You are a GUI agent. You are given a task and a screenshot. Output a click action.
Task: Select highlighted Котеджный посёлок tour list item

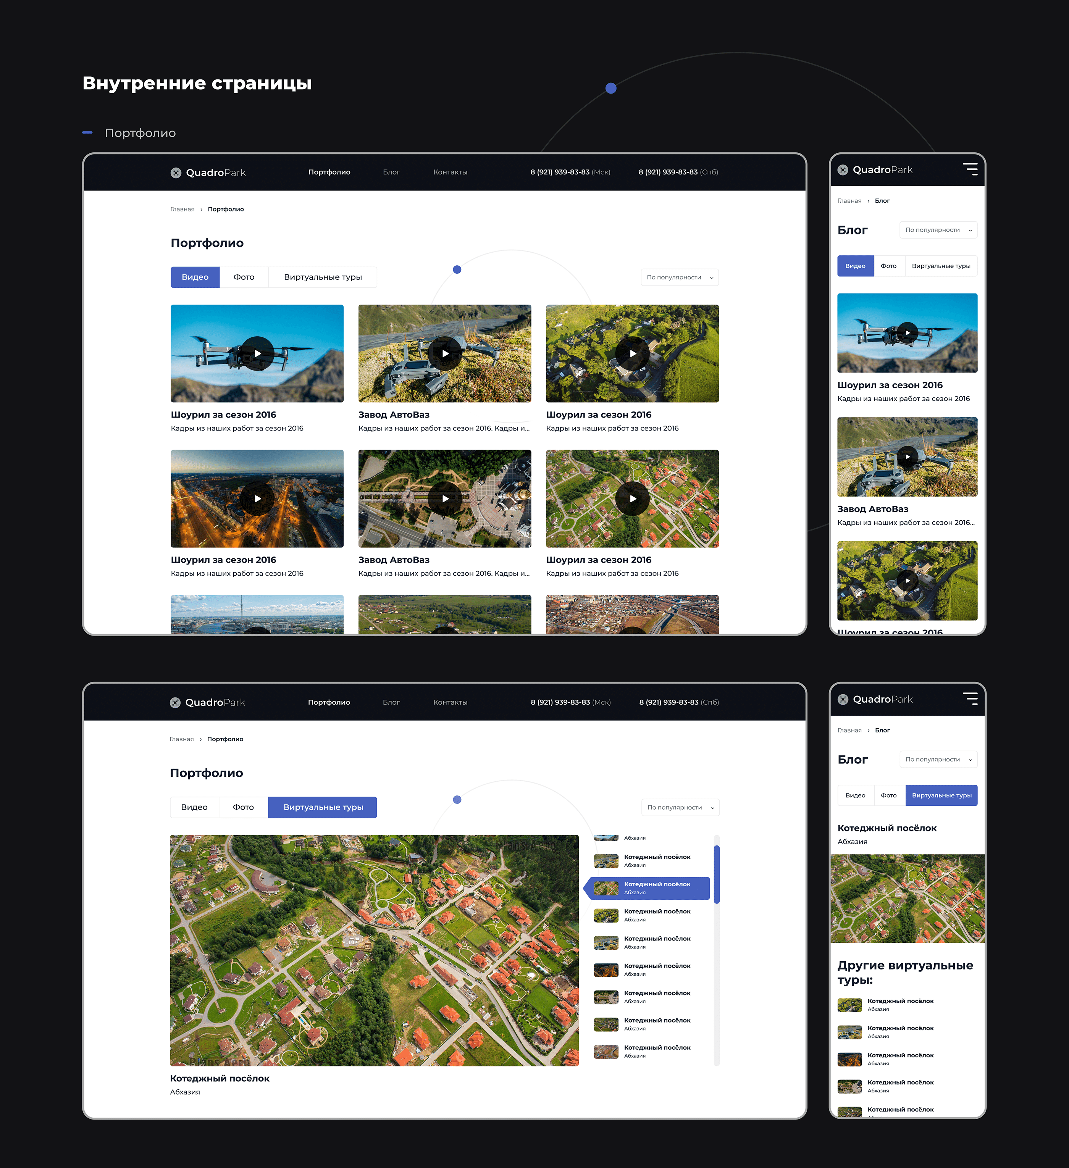[649, 887]
